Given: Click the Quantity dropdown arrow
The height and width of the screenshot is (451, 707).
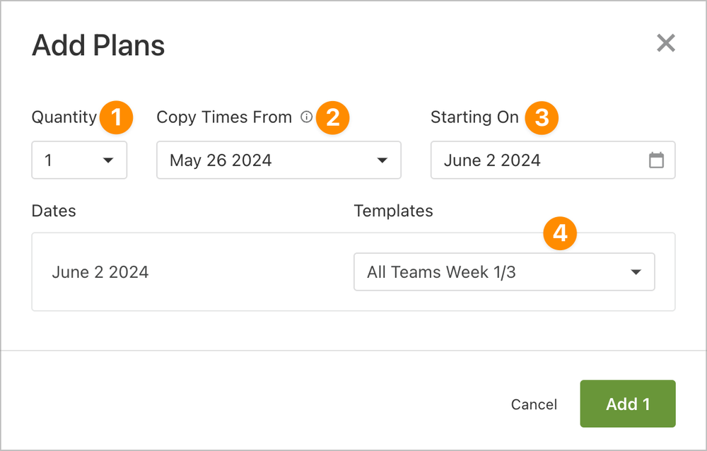Looking at the screenshot, I should click(108, 160).
